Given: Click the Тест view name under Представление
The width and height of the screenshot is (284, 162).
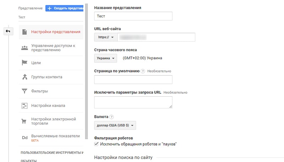Looking at the screenshot, I should pyautogui.click(x=22, y=17).
